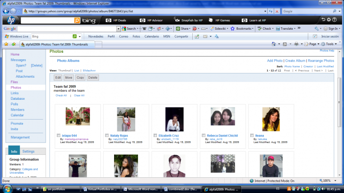344x193 pixels.
Task: Open the Windows Live Bing search dropdown arrow
Action: [80, 37]
